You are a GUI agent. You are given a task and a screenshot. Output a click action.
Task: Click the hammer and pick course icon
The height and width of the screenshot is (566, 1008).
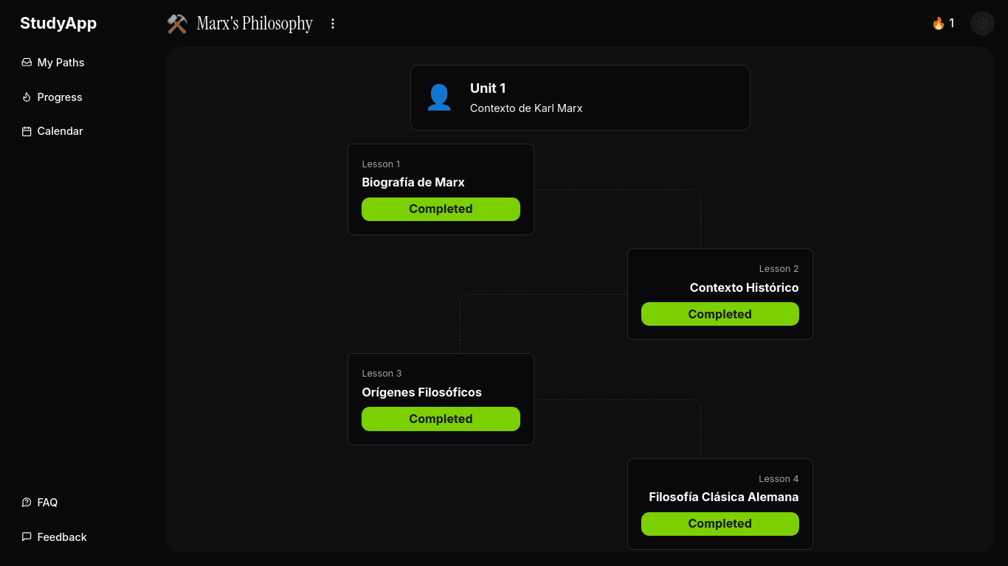(177, 24)
